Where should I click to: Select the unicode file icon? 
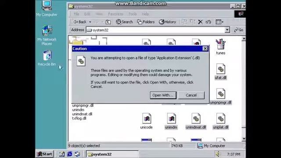click(x=146, y=121)
